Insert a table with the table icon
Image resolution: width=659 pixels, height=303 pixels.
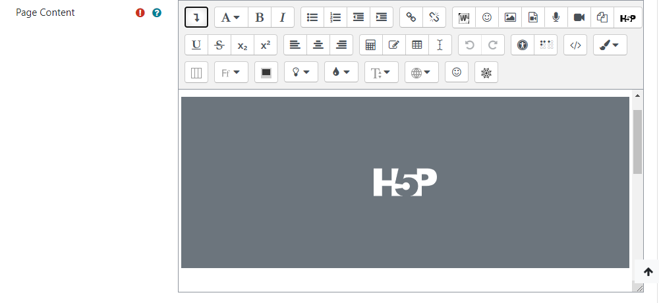click(417, 45)
